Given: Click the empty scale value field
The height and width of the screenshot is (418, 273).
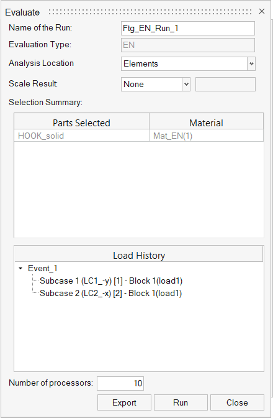Looking at the screenshot, I should 225,84.
